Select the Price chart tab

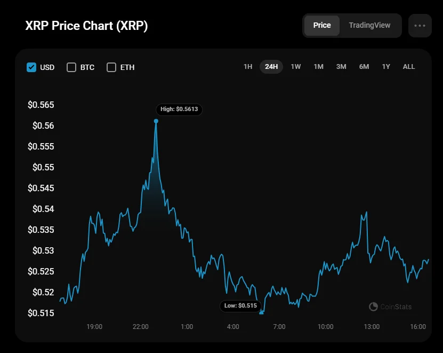click(x=322, y=25)
